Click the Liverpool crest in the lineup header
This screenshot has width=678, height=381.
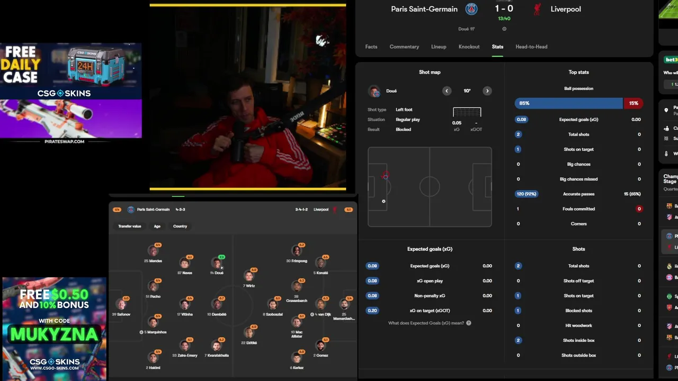click(335, 210)
